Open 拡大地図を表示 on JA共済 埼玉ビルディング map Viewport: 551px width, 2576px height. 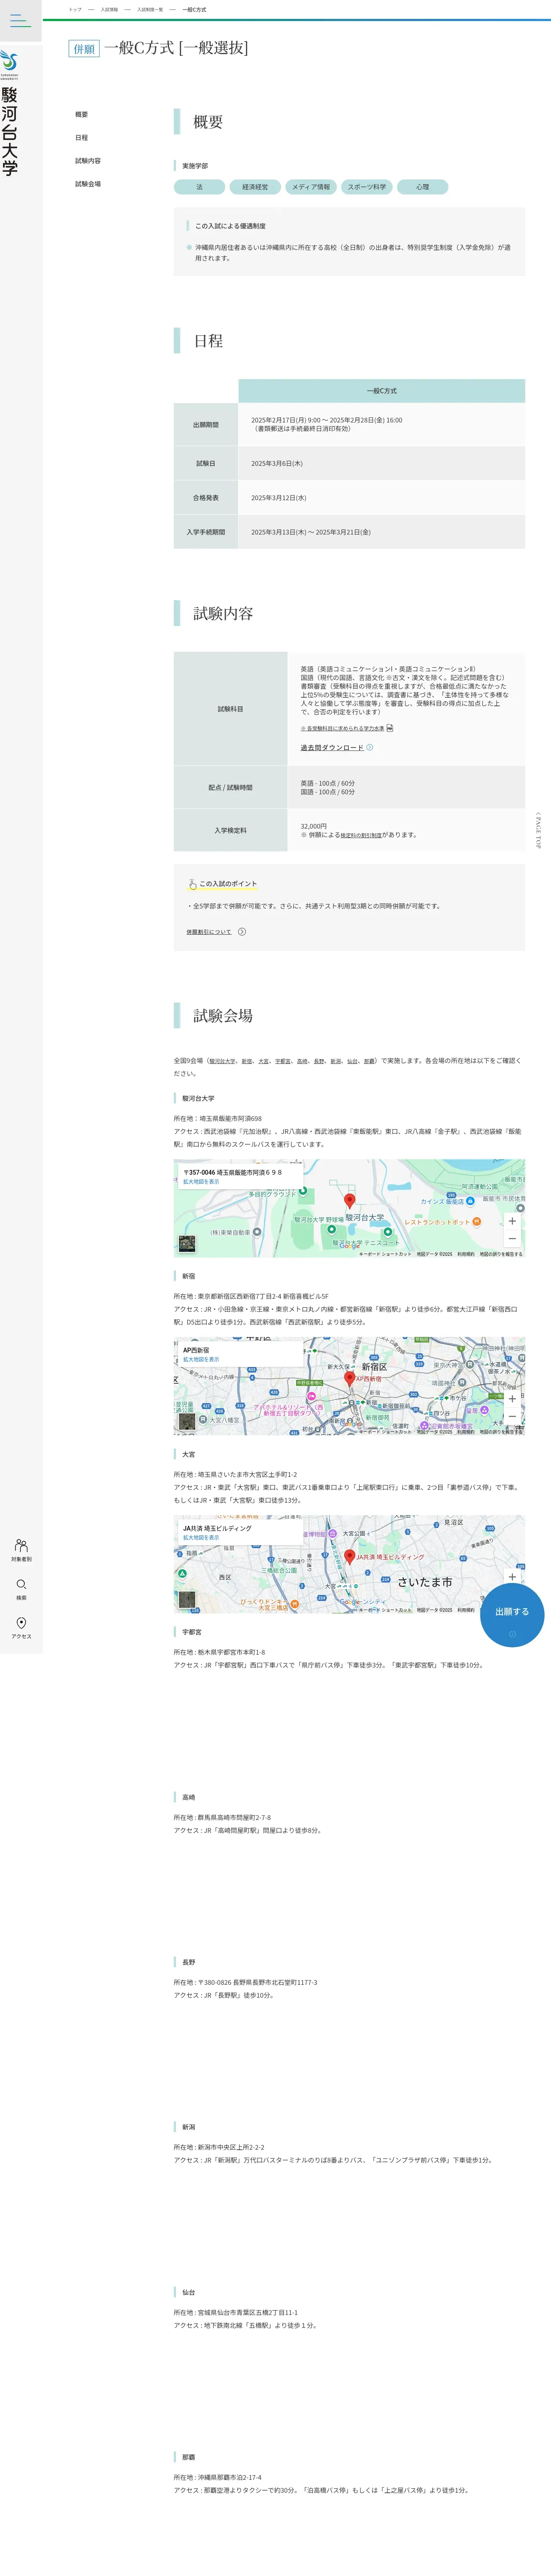click(x=201, y=1538)
